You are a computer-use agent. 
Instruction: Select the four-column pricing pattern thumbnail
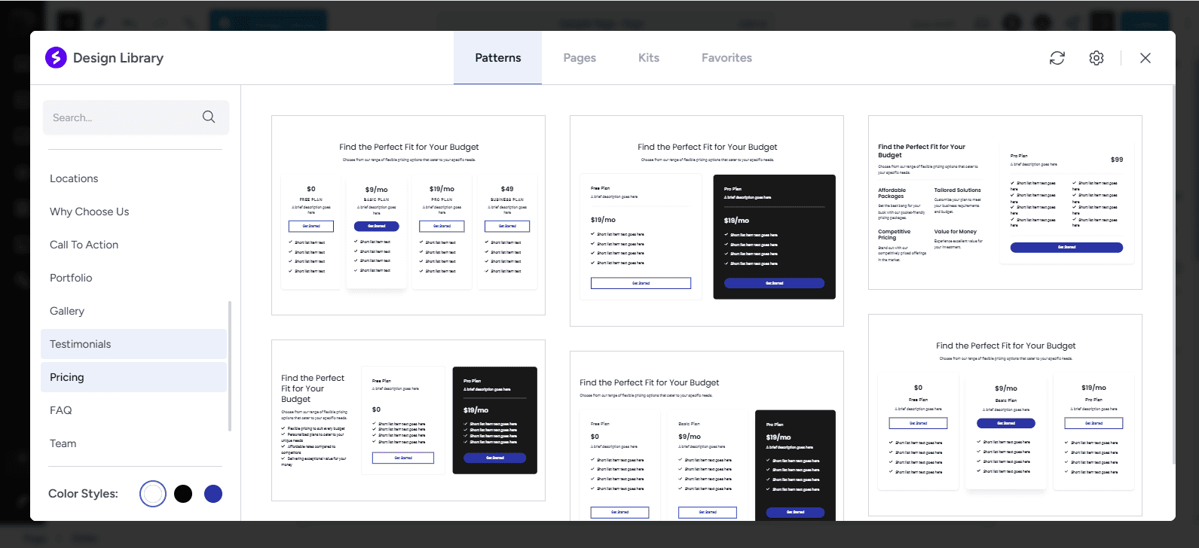(x=408, y=215)
